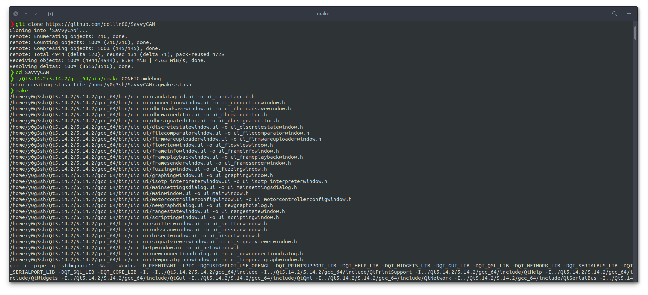
Task: Click the ui/snifferwindow.ui uic line
Action: pos(138,224)
